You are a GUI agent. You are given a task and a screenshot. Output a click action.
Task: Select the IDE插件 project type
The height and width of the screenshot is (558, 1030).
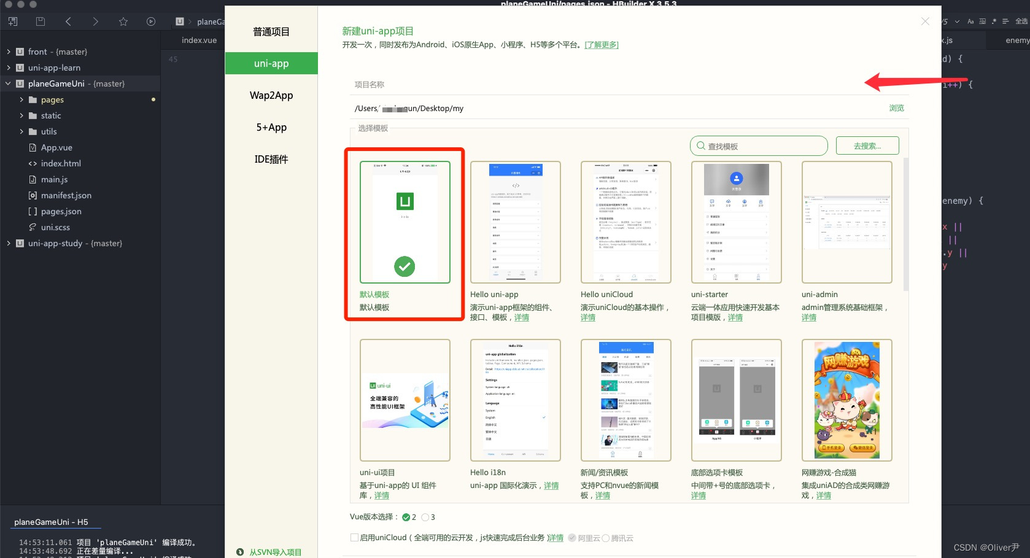pyautogui.click(x=271, y=159)
